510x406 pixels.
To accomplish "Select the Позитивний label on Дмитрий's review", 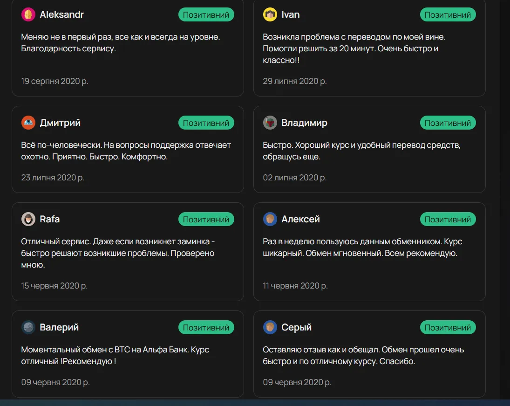I will pyautogui.click(x=206, y=123).
